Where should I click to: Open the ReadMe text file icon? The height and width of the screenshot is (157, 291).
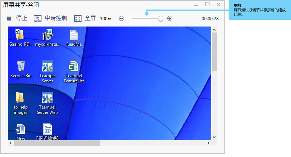coord(74,35)
